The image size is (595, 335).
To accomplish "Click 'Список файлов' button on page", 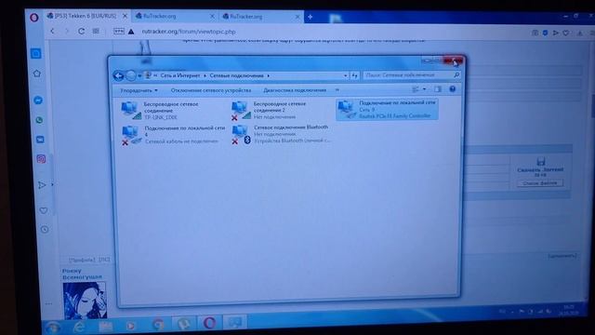I will (540, 183).
